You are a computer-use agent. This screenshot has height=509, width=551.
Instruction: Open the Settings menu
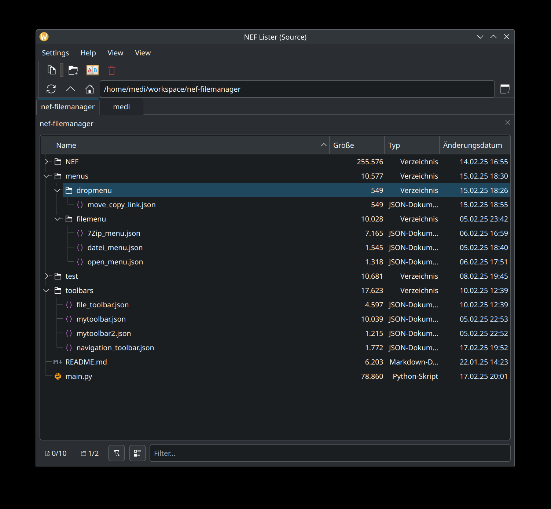click(x=55, y=53)
